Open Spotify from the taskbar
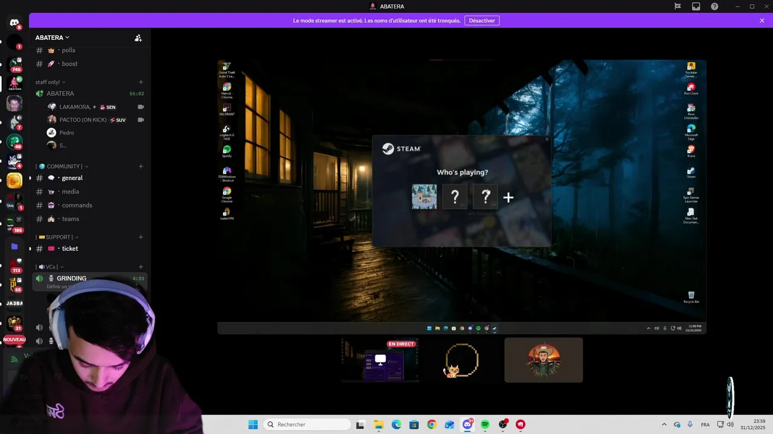 tap(485, 424)
